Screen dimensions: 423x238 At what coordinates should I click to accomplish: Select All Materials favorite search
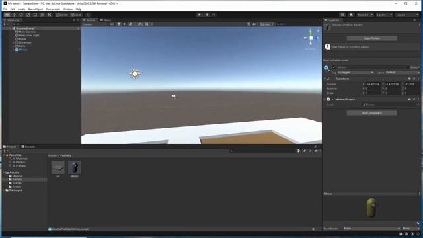(19, 159)
